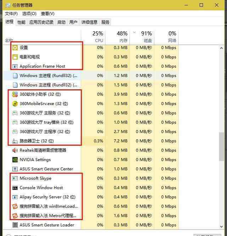Open the 选项(O) menu
The height and width of the screenshot is (236, 227).
[29, 14]
